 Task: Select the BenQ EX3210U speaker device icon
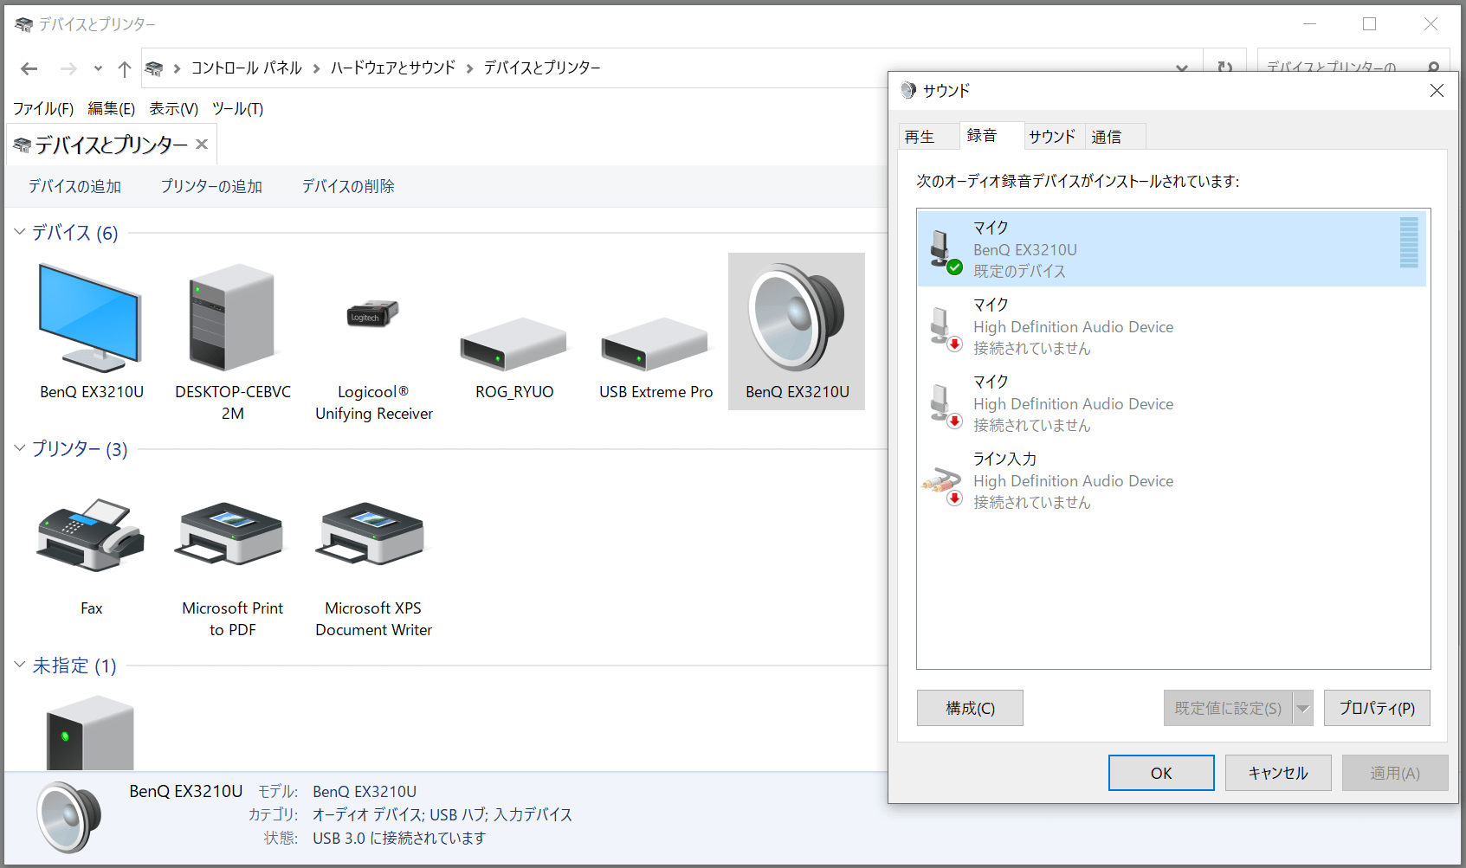[797, 318]
